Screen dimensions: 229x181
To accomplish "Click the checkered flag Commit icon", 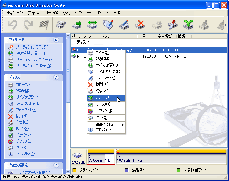I will [44, 25].
